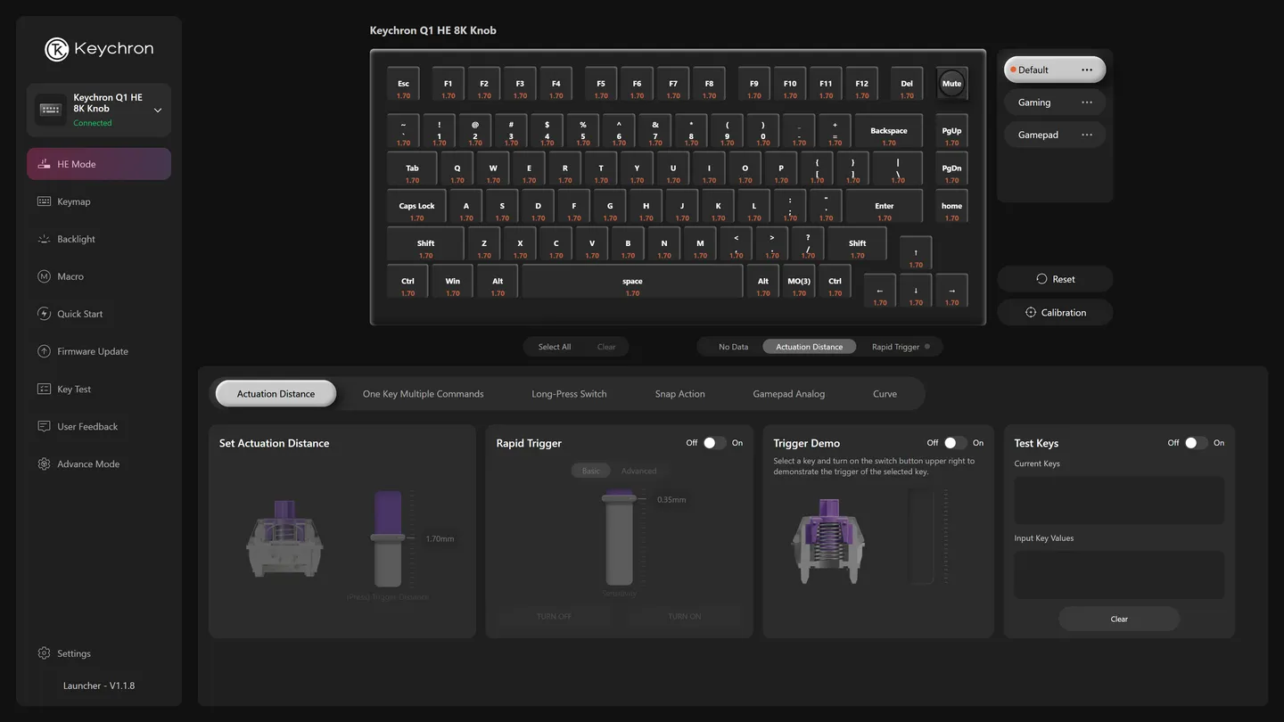Image resolution: width=1284 pixels, height=722 pixels.
Task: Toggle the Rapid Trigger switch on
Action: (714, 443)
